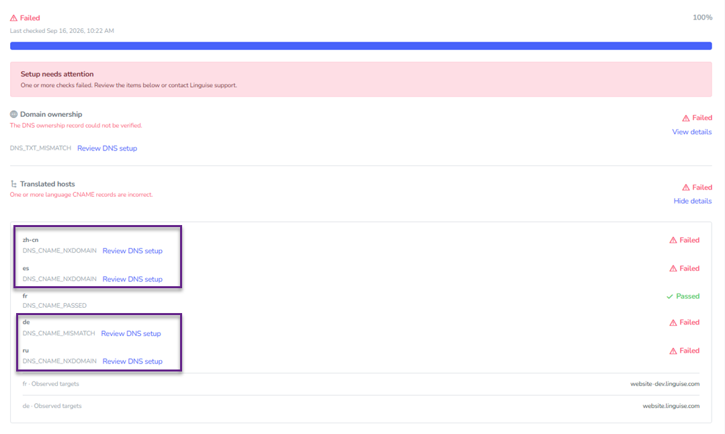Select the DNS_CNAME_NXDOMAIN code in ru row
This screenshot has height=434, width=725.
60,361
